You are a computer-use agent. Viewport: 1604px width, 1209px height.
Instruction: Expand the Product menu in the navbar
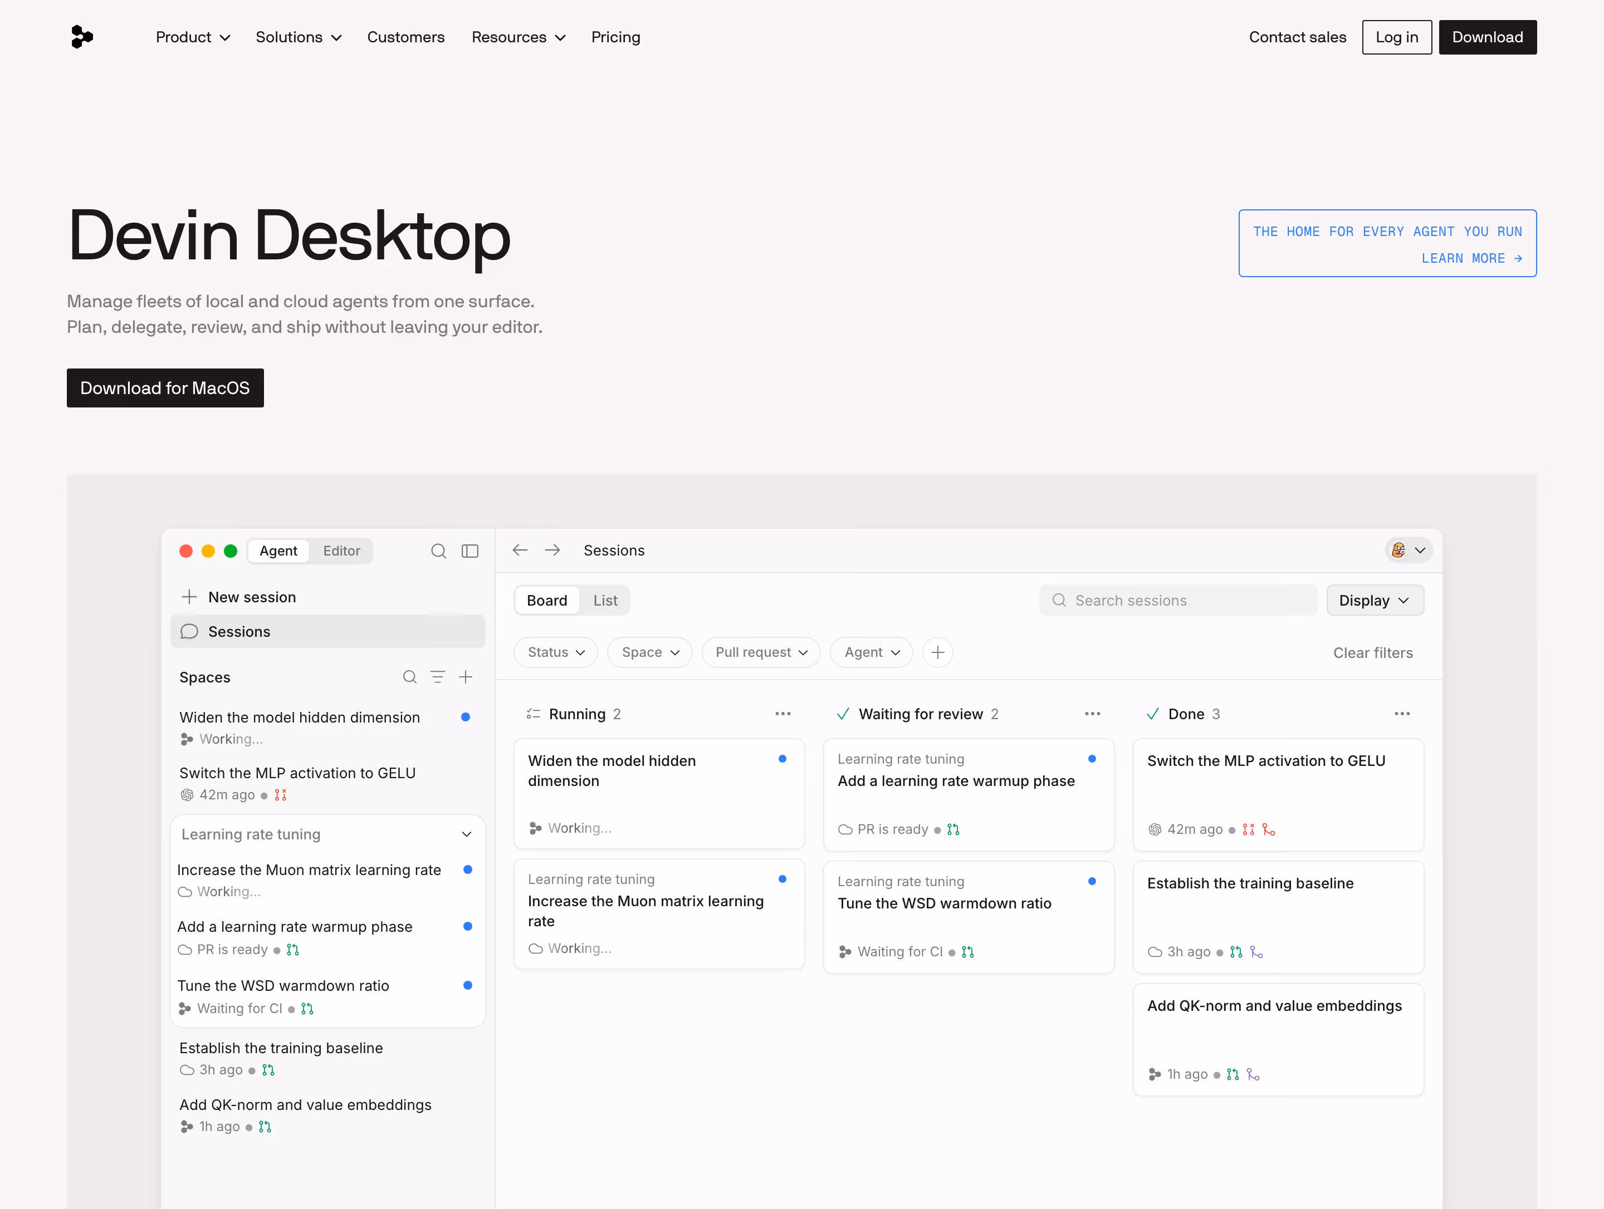193,37
